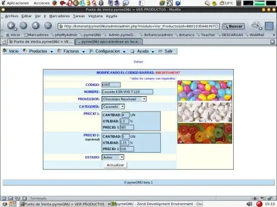Open the DESCARGAS bookmark
The image size is (277, 207).
(230, 35)
